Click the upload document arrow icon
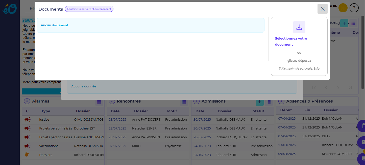Image resolution: width=365 pixels, height=165 pixels. point(299,27)
